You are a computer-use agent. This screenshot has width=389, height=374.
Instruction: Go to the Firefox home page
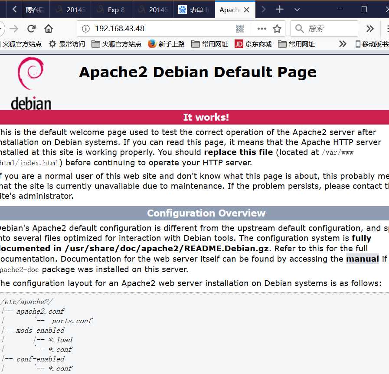49,29
